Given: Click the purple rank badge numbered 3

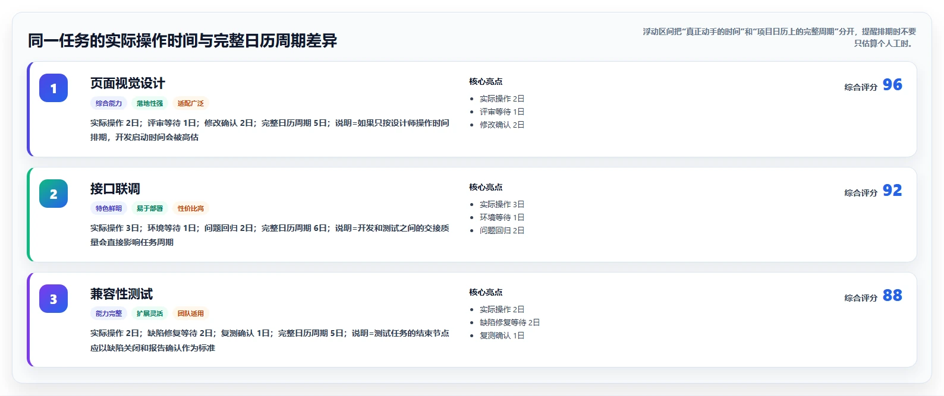Looking at the screenshot, I should point(54,299).
